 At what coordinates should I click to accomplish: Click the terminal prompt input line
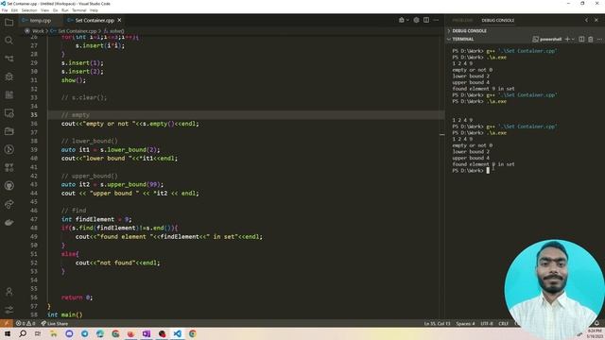(471, 170)
